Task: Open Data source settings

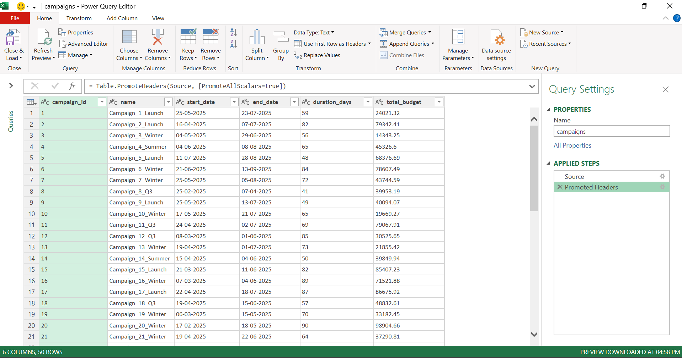Action: [496, 38]
